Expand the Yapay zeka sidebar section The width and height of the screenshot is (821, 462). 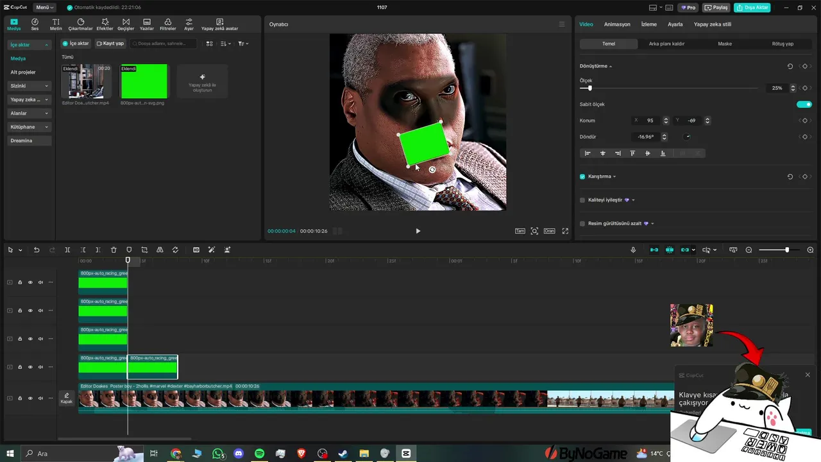[30, 99]
